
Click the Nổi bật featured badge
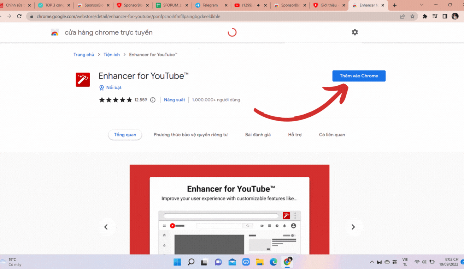coord(110,87)
